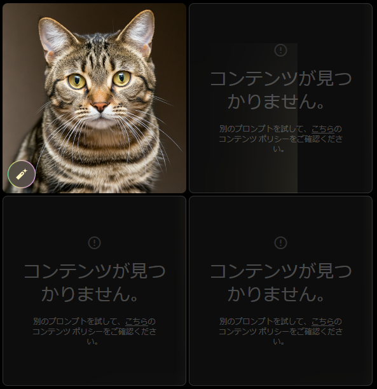Click the コンテンツが見つかりません heading in bottom-left panel

click(x=94, y=283)
